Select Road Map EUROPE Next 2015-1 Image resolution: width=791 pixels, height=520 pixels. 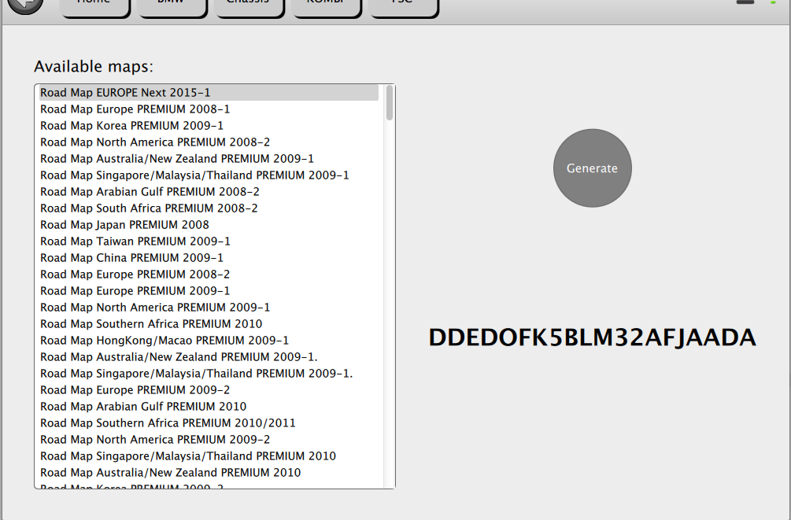(x=209, y=93)
